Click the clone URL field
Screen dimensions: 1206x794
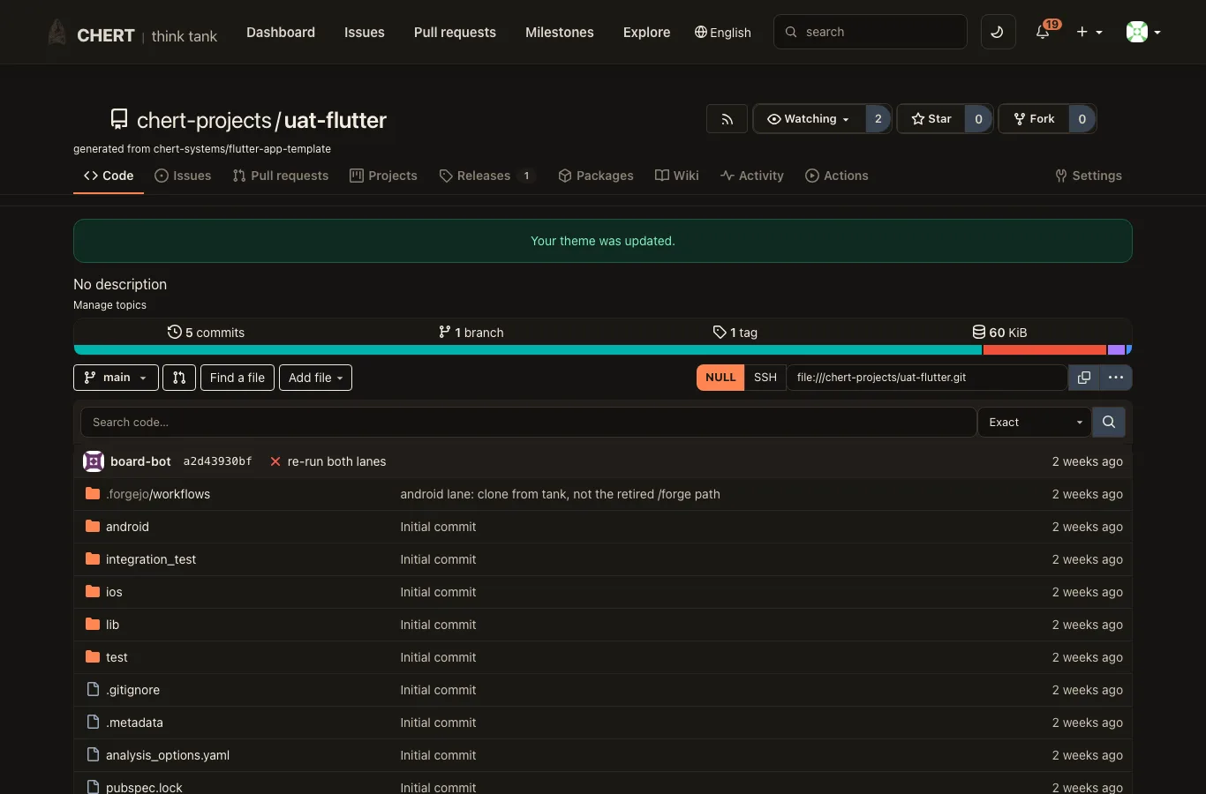(x=927, y=378)
